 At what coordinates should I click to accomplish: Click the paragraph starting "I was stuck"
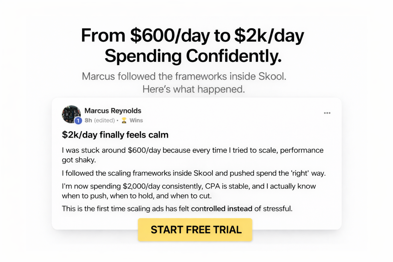click(192, 150)
